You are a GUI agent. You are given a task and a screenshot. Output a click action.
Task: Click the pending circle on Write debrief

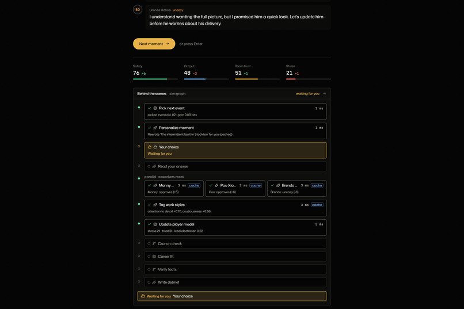(x=149, y=282)
